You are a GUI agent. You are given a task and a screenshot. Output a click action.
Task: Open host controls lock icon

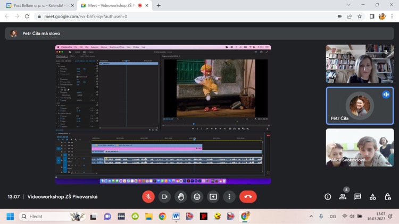pos(387,196)
